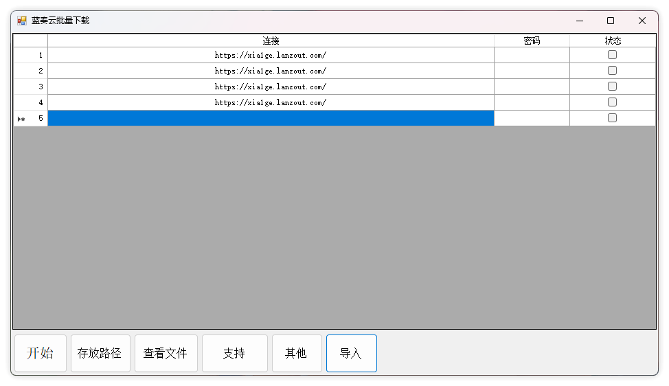The height and width of the screenshot is (386, 669).
Task: Click the 查看文件 view files button
Action: coord(166,353)
